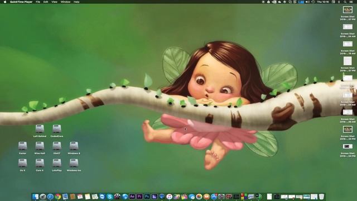
Task: Launch Safari from the Dock
Action: tap(50, 197)
